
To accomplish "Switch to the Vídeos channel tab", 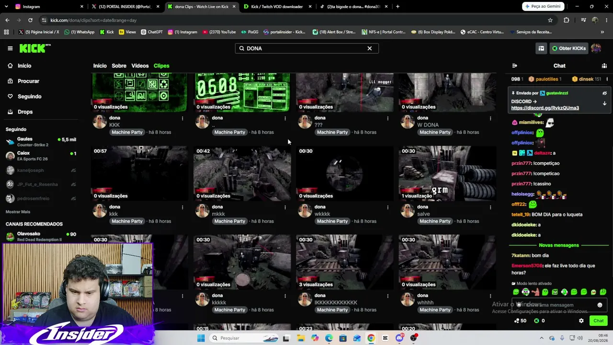I will point(140,66).
